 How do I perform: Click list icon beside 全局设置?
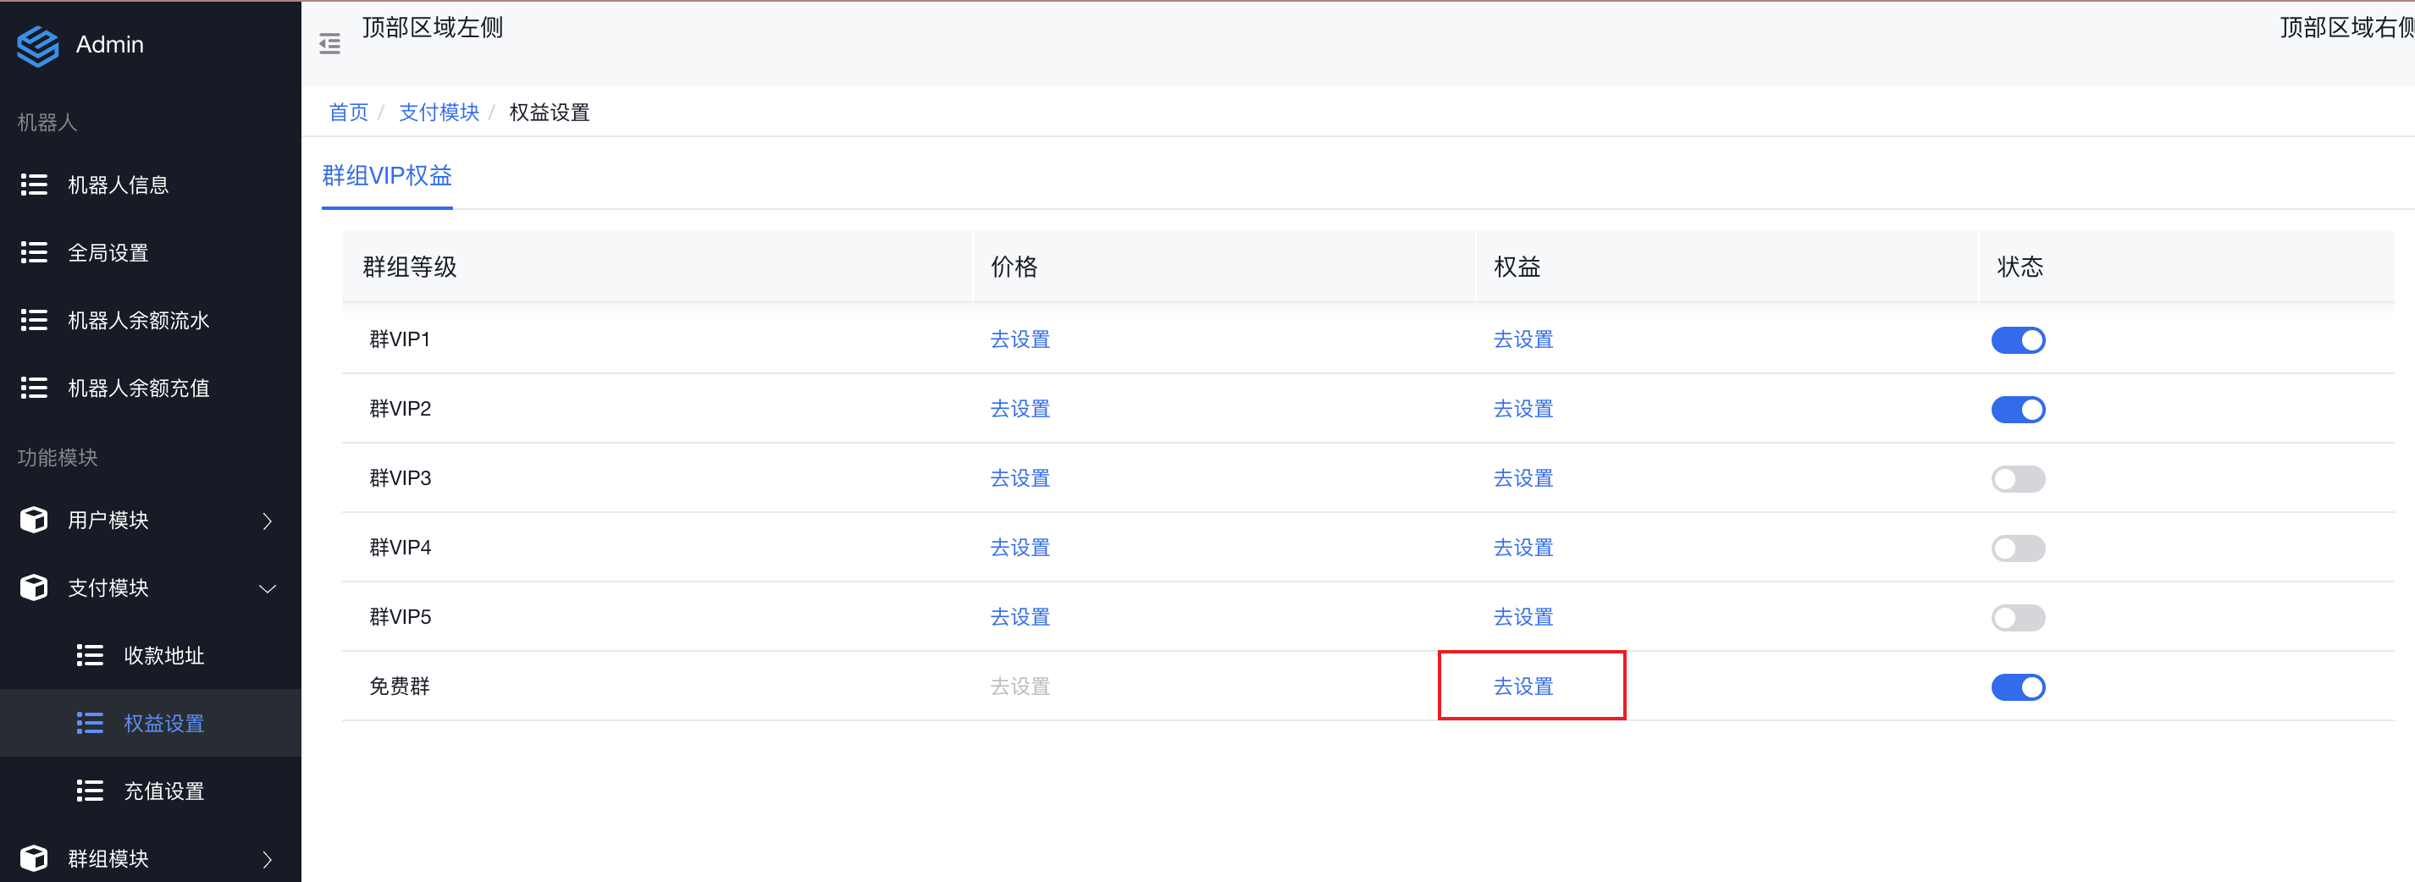tap(35, 252)
